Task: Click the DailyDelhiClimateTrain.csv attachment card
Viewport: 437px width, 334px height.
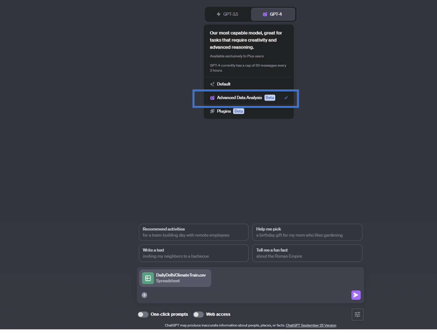Action: pos(175,278)
